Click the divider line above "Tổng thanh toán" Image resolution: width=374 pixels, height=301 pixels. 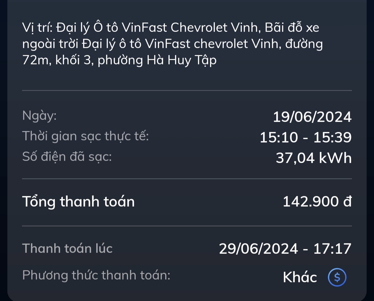tap(187, 178)
